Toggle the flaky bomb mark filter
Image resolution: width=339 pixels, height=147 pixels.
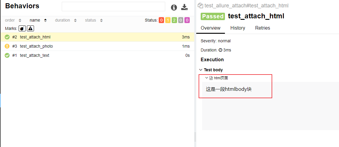pyautogui.click(x=22, y=28)
